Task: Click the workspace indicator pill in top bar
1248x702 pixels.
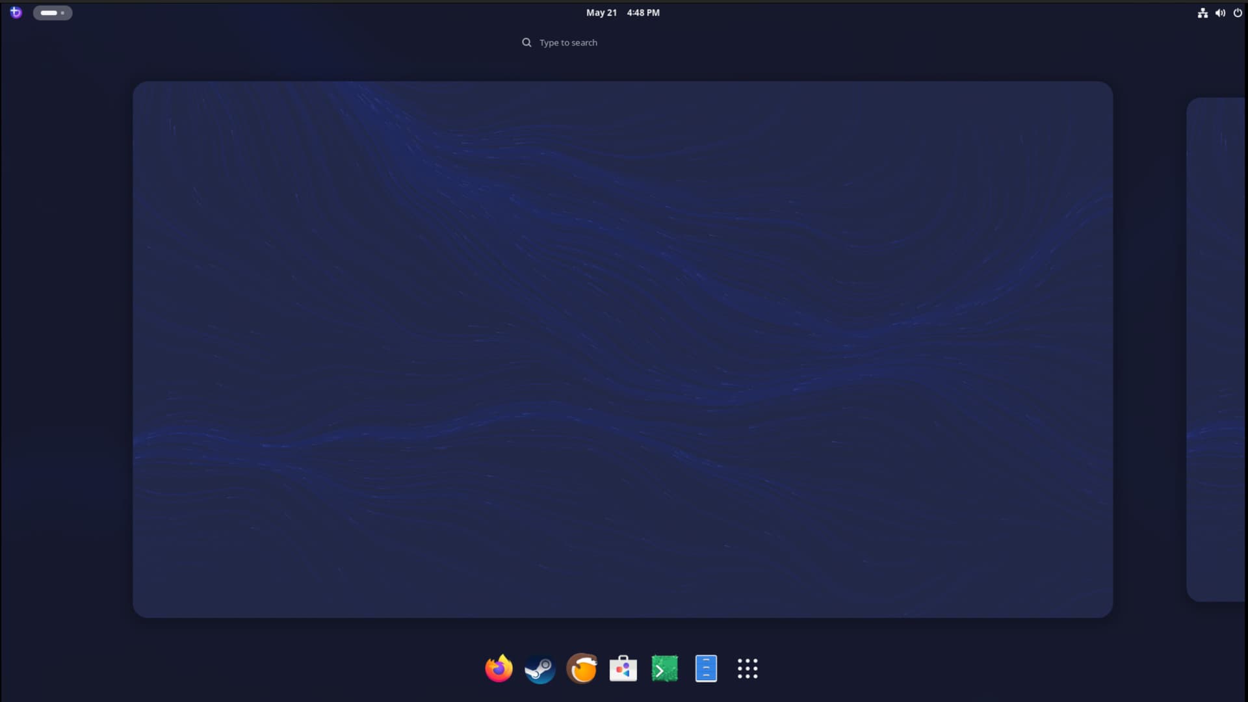Action: pos(53,12)
